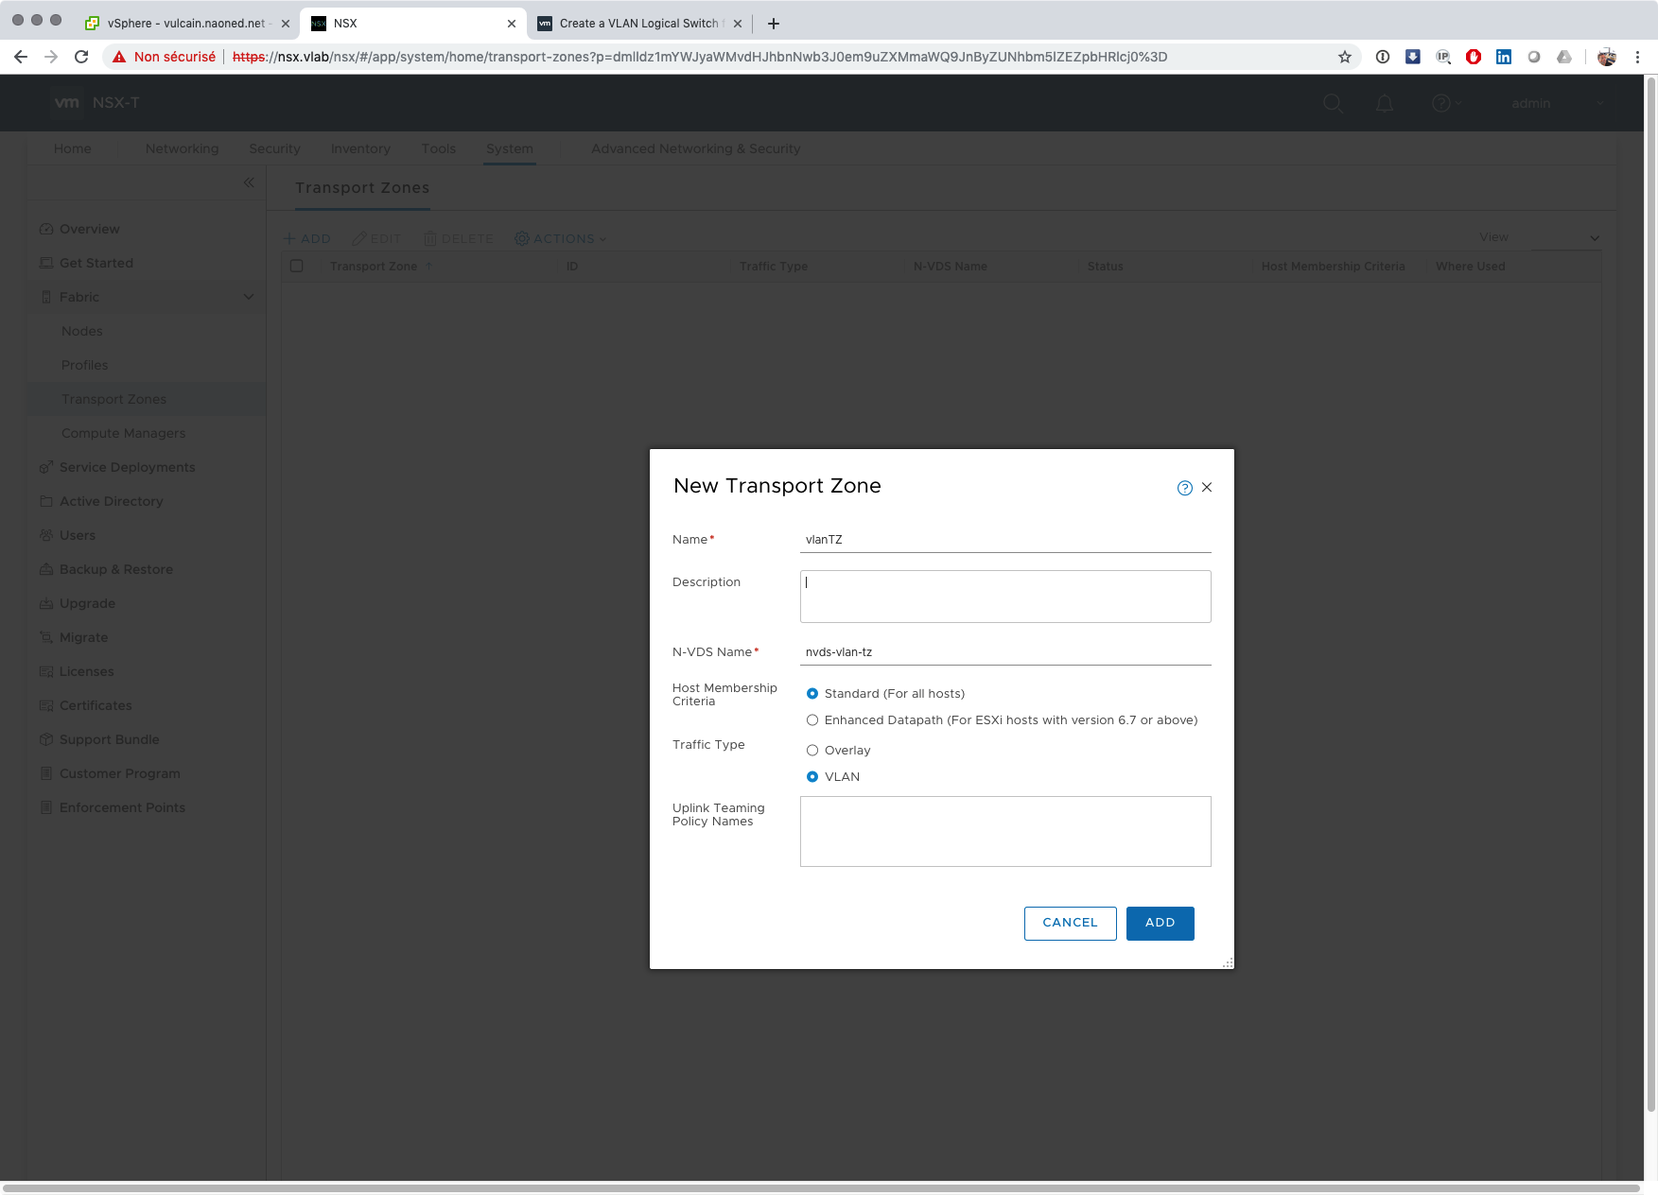
Task: Open the notifications bell icon
Action: [x=1384, y=104]
